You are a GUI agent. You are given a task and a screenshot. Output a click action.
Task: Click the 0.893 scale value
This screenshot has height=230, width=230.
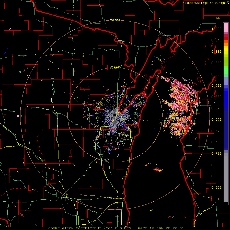pyautogui.click(x=216, y=51)
